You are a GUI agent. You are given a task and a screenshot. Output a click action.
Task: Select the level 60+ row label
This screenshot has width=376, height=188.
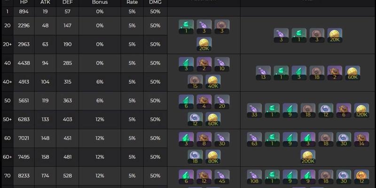coord(8,157)
